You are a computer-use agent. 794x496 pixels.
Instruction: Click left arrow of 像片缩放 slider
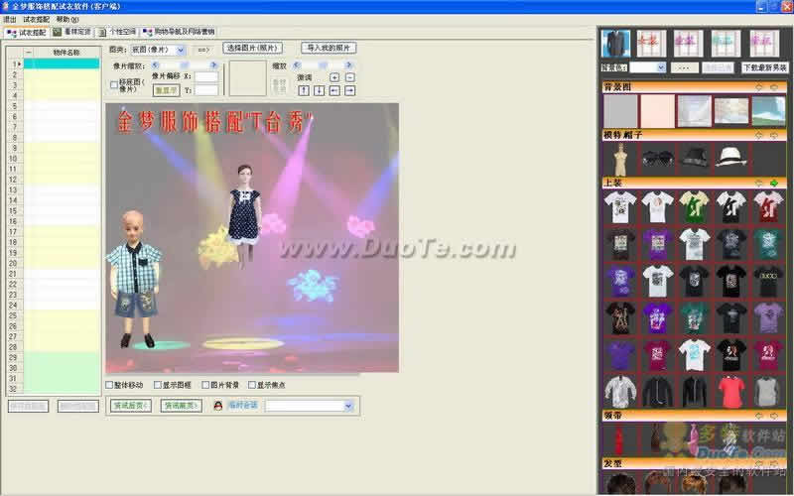(x=156, y=65)
